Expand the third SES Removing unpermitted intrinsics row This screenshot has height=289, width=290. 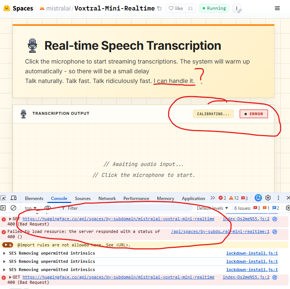pyautogui.click(x=4, y=270)
